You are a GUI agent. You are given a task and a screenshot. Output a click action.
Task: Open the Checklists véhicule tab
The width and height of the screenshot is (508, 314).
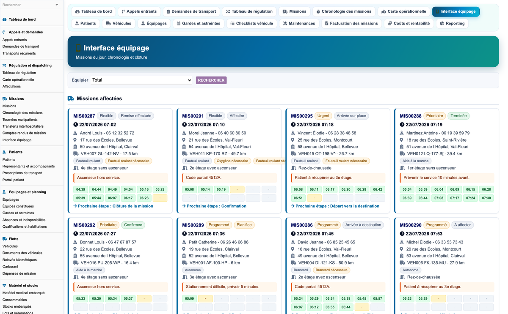pyautogui.click(x=251, y=23)
